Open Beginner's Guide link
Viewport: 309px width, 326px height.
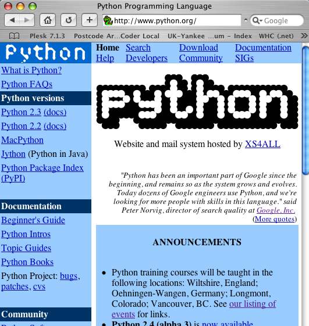(33, 220)
